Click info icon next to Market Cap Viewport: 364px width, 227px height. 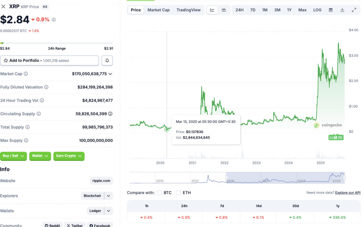[26, 74]
